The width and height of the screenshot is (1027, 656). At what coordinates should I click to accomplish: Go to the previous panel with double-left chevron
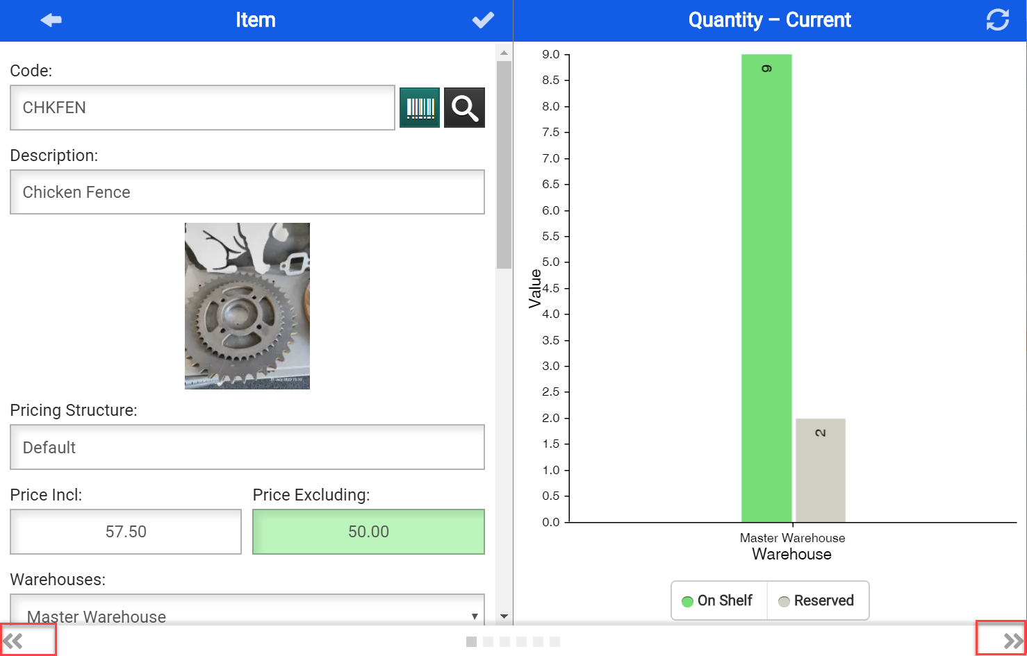[x=13, y=641]
